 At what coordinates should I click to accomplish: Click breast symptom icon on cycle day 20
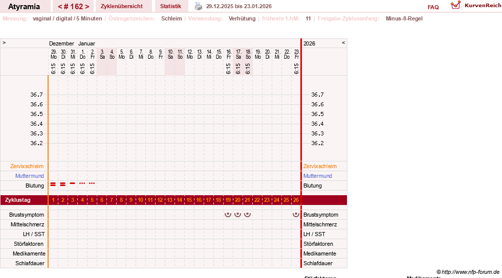pos(237,215)
